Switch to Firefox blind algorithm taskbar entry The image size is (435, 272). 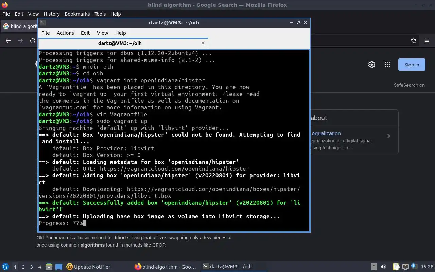(x=166, y=267)
